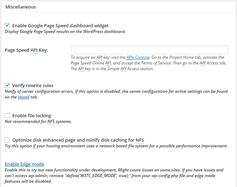Uncheck the Verify rewrite rules checkbox
237x187 pixels.
tap(7, 85)
